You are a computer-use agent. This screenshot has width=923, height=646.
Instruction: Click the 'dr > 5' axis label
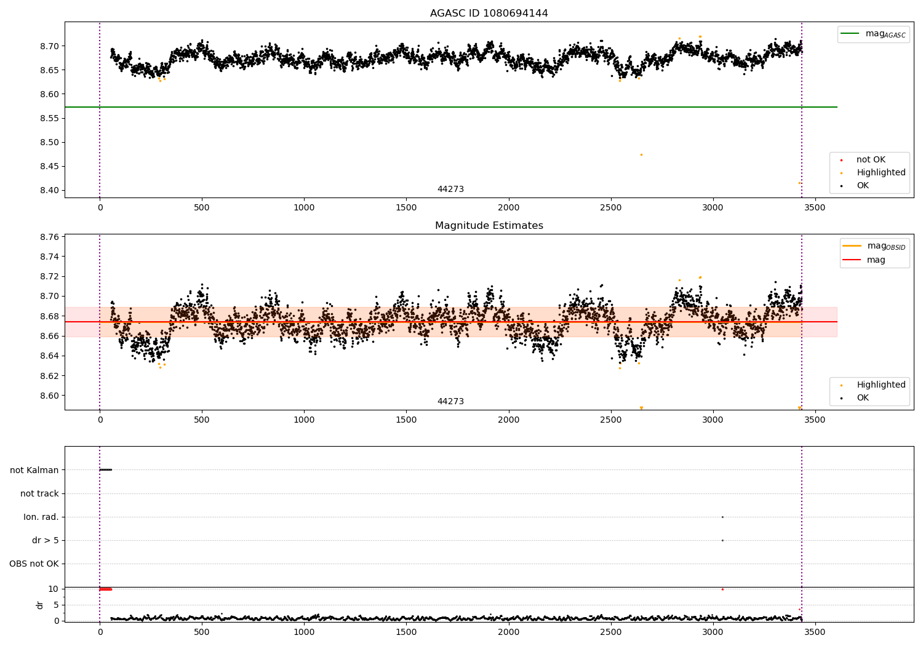pos(46,541)
